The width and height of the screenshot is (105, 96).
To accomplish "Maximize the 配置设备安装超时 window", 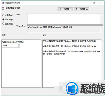I will [94, 3].
